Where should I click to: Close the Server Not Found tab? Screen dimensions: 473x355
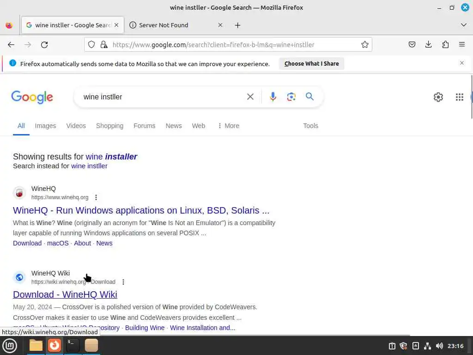[x=220, y=25]
